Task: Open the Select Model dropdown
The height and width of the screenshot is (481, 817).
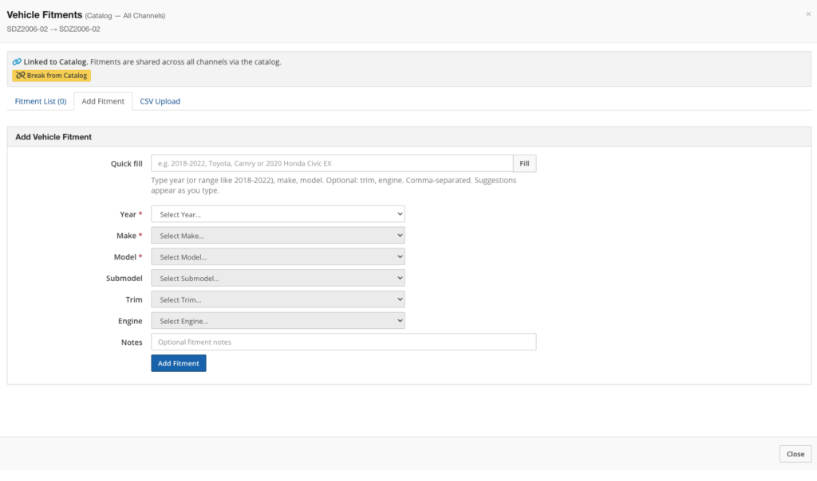Action: pos(278,257)
